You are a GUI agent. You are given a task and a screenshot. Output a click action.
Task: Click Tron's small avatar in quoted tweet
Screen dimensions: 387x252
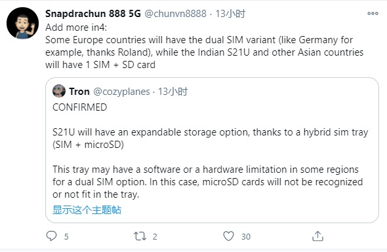59,91
